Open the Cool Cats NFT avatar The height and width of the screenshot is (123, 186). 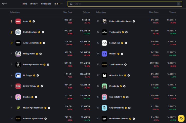coord(104,97)
